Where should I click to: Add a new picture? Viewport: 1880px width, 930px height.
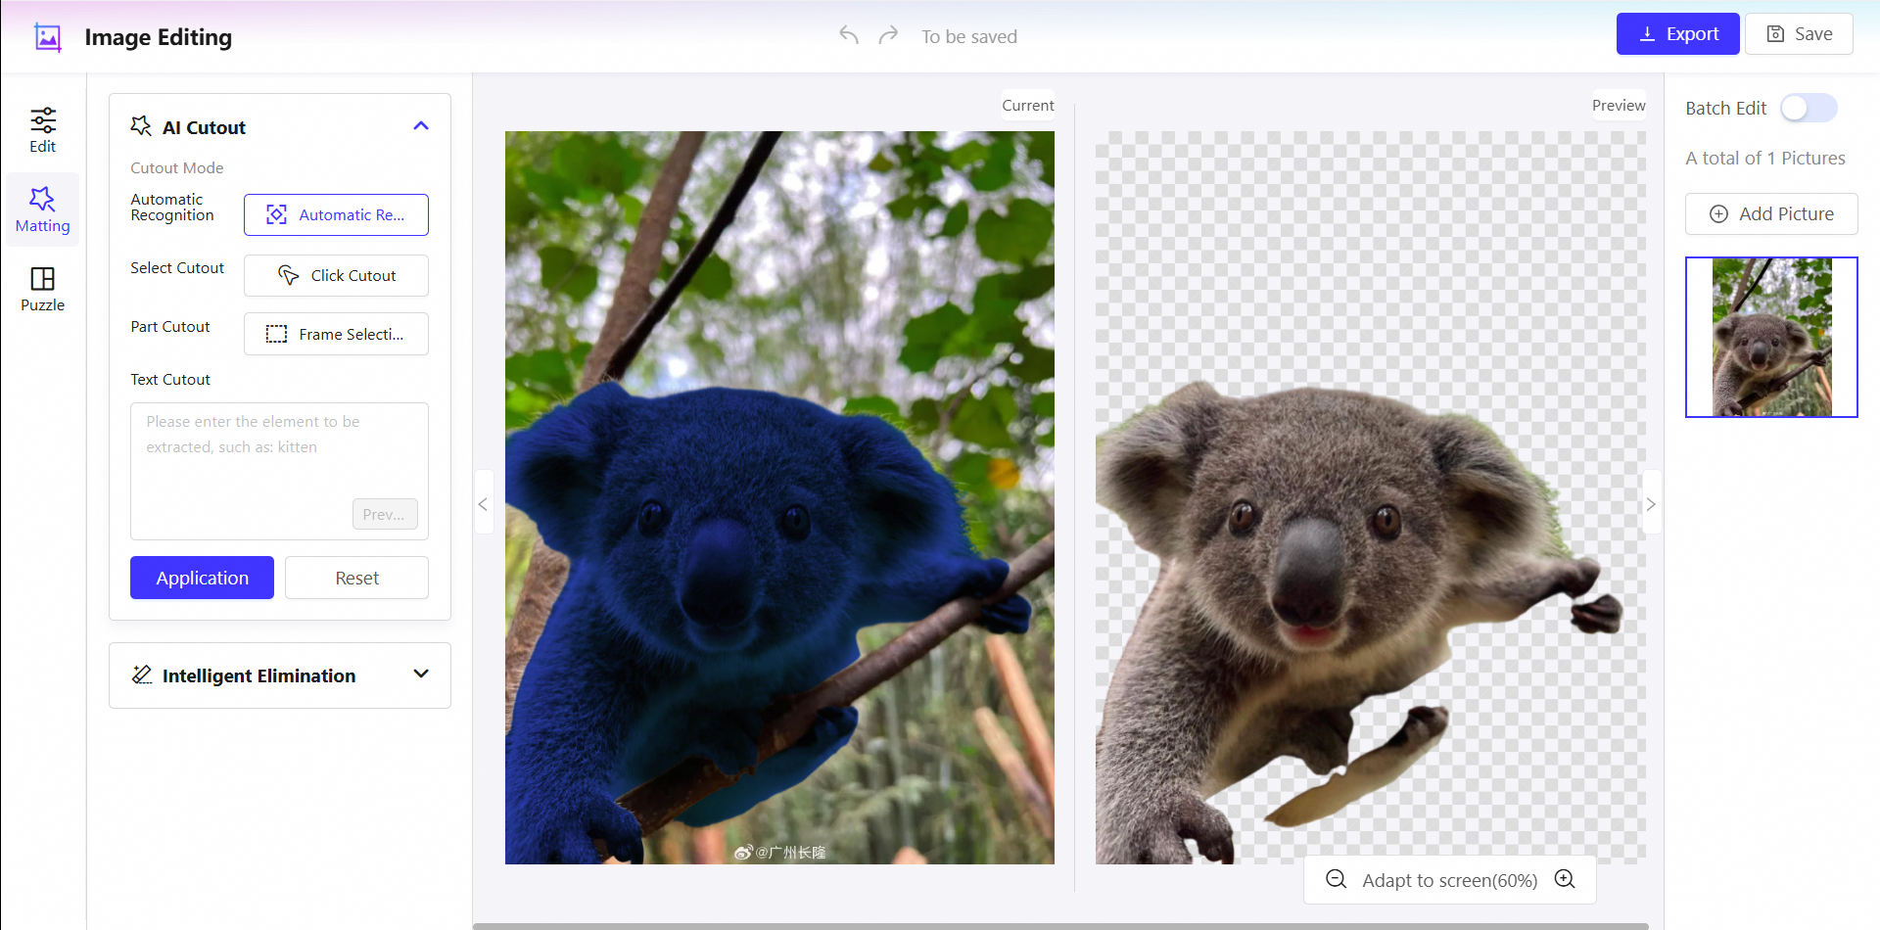1771,214
